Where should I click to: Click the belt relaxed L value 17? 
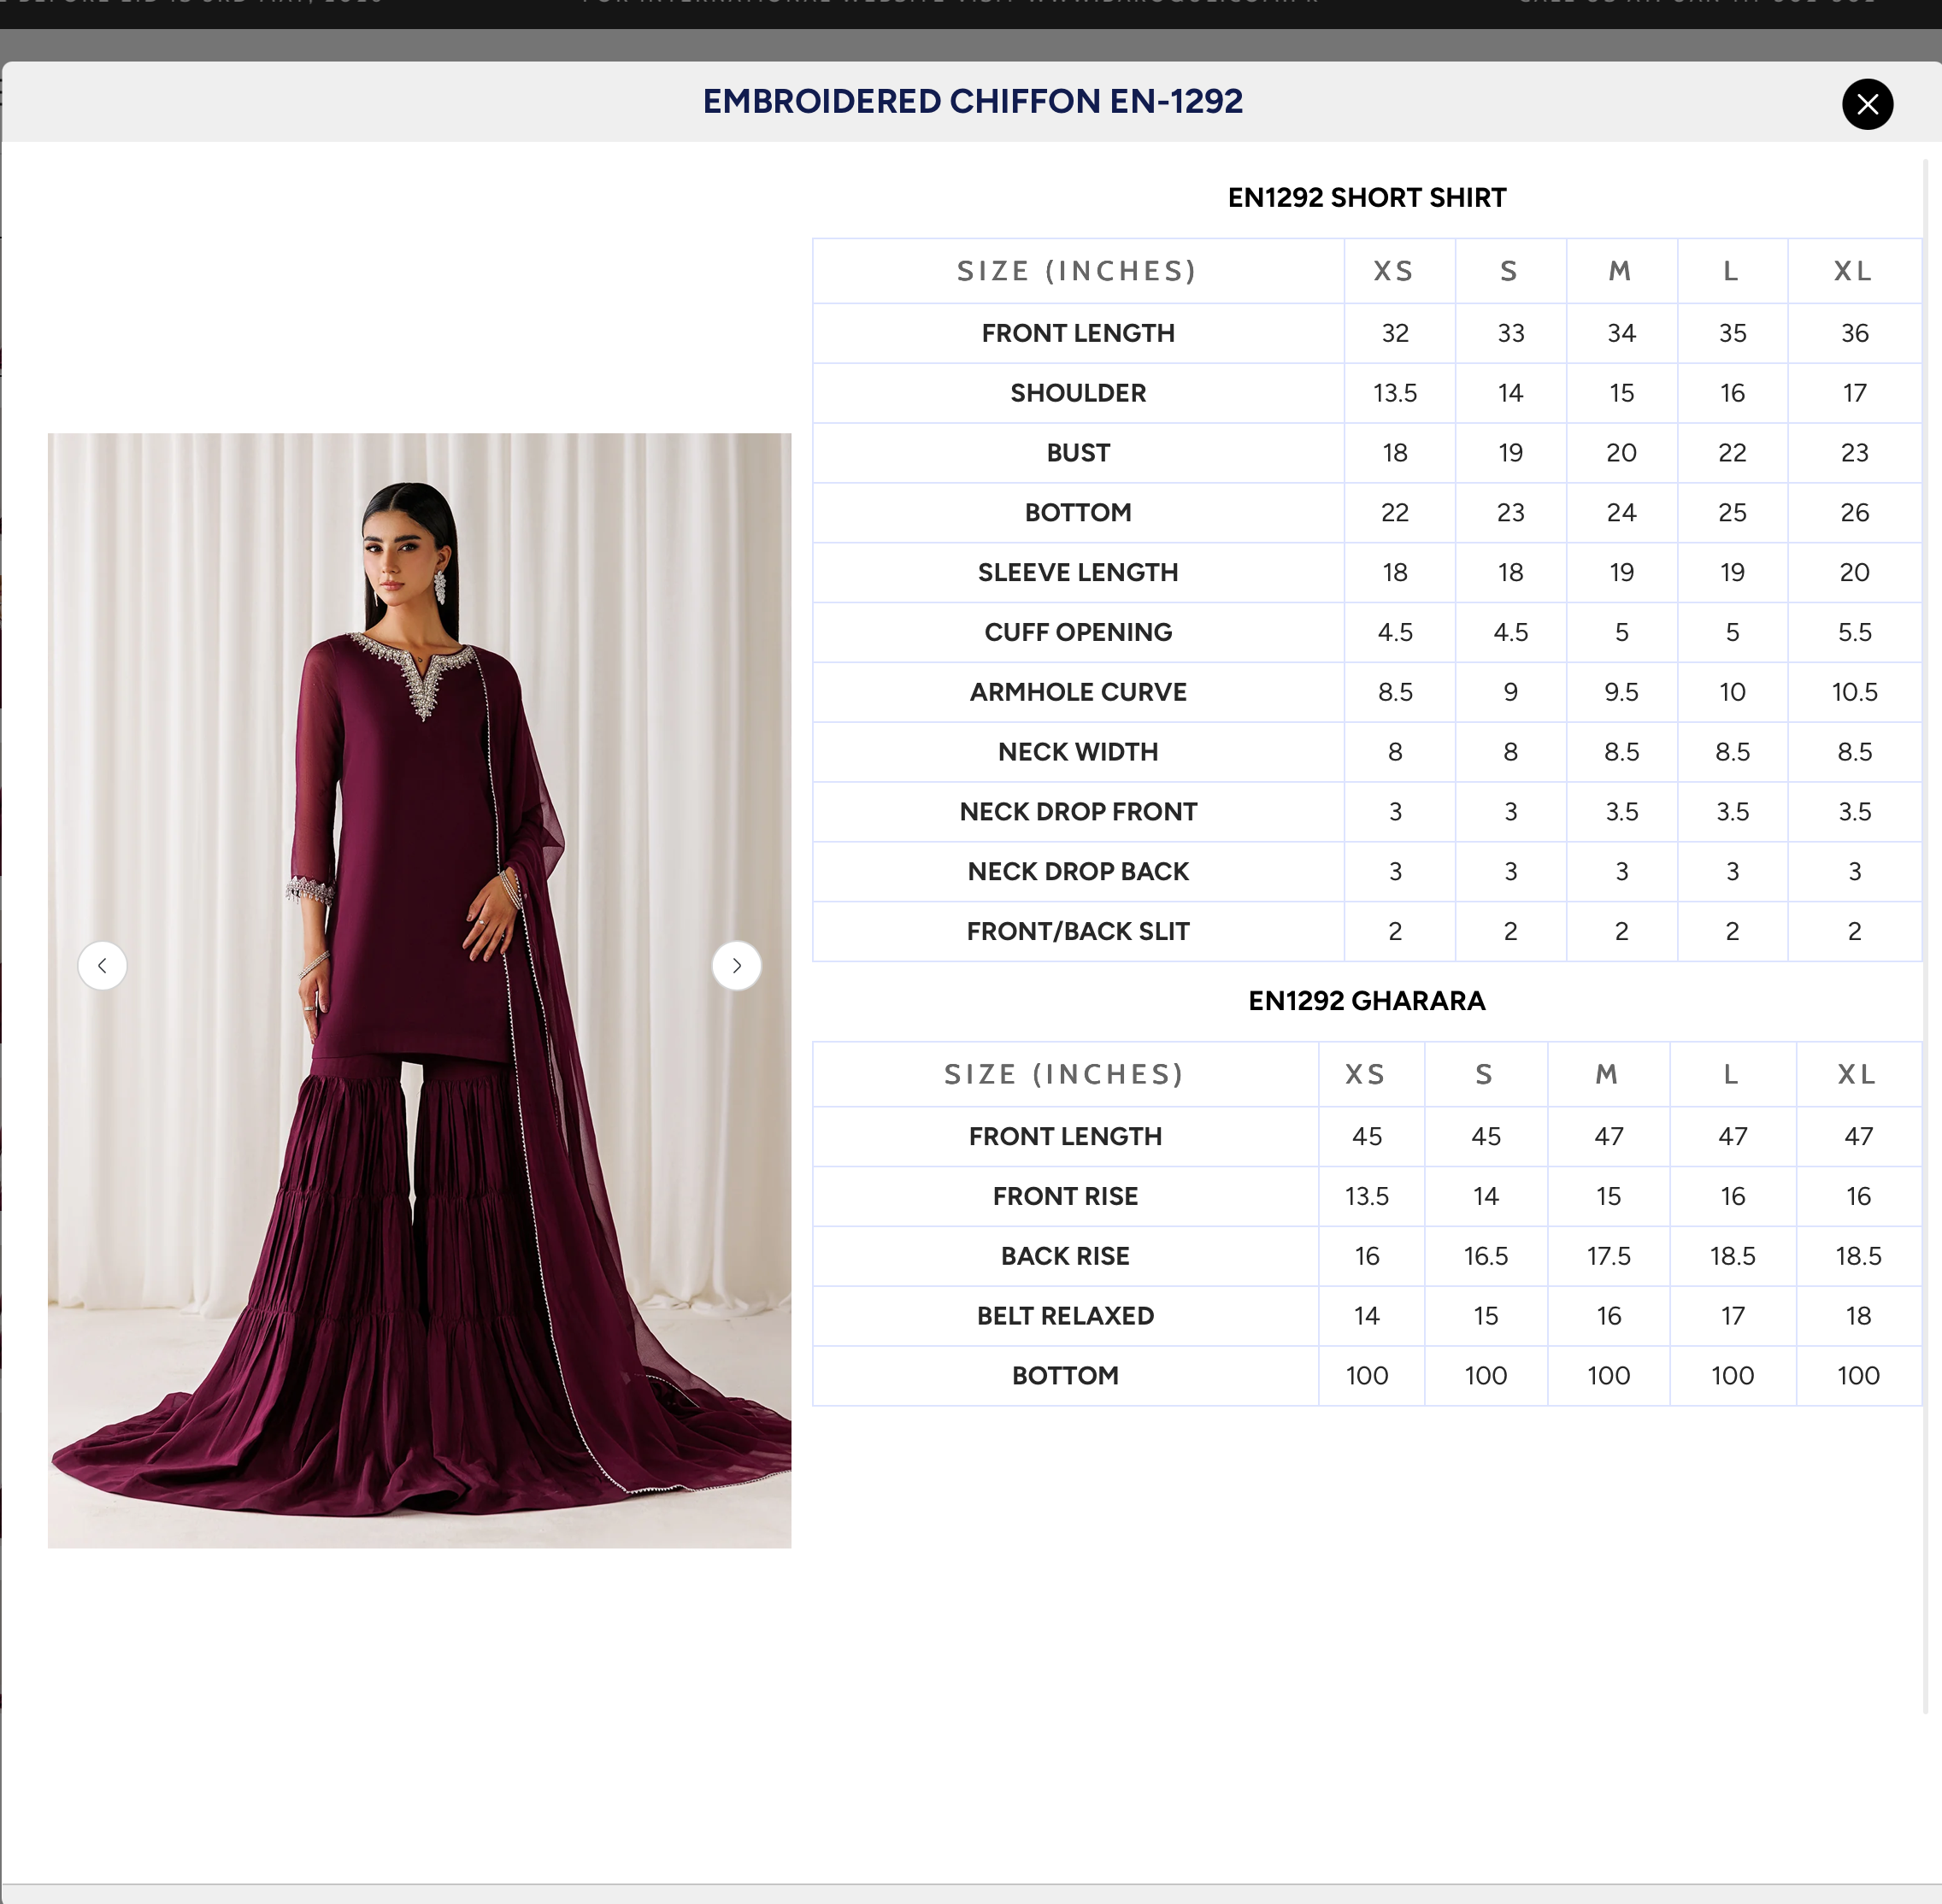point(1732,1316)
